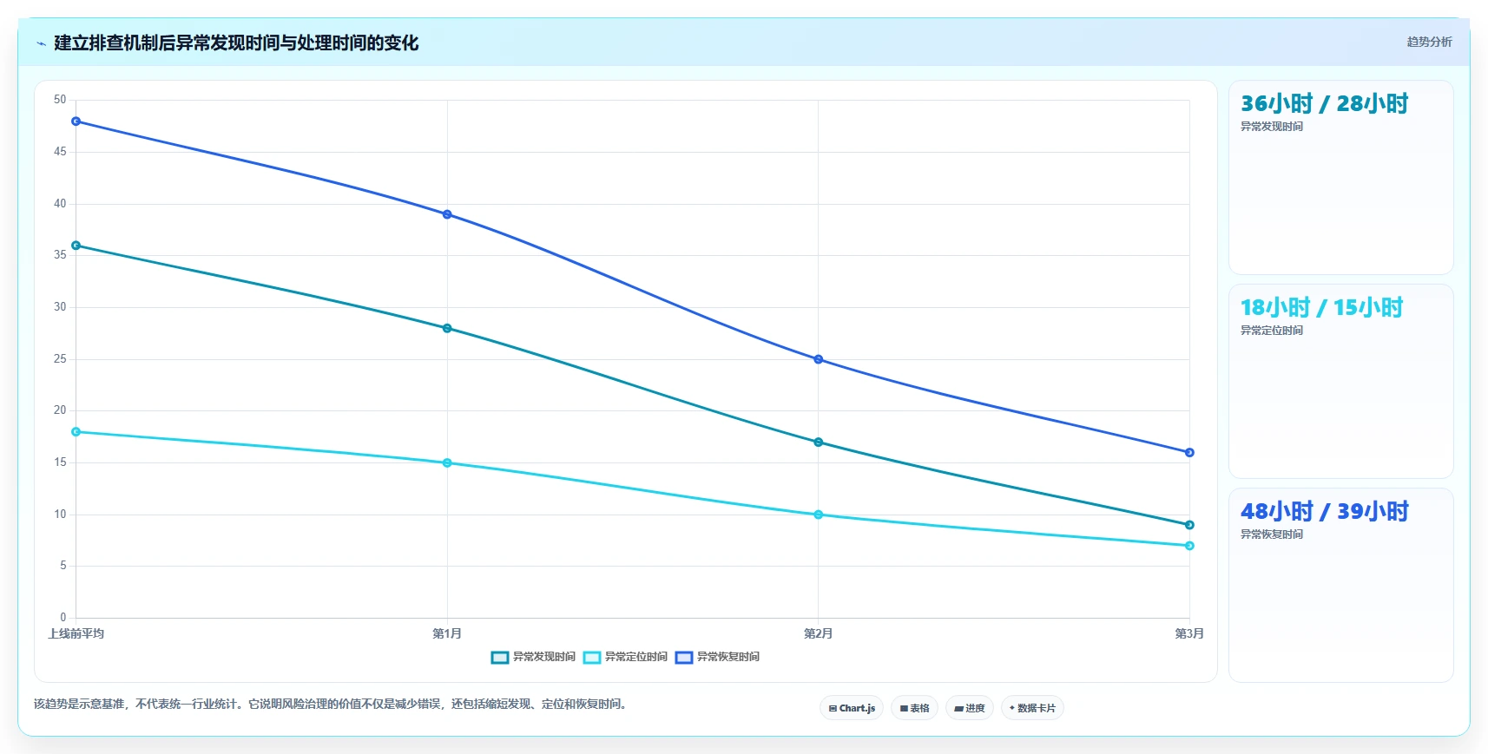Click the 异常恢复时间 card caption
Image resolution: width=1488 pixels, height=754 pixels.
click(x=1272, y=534)
